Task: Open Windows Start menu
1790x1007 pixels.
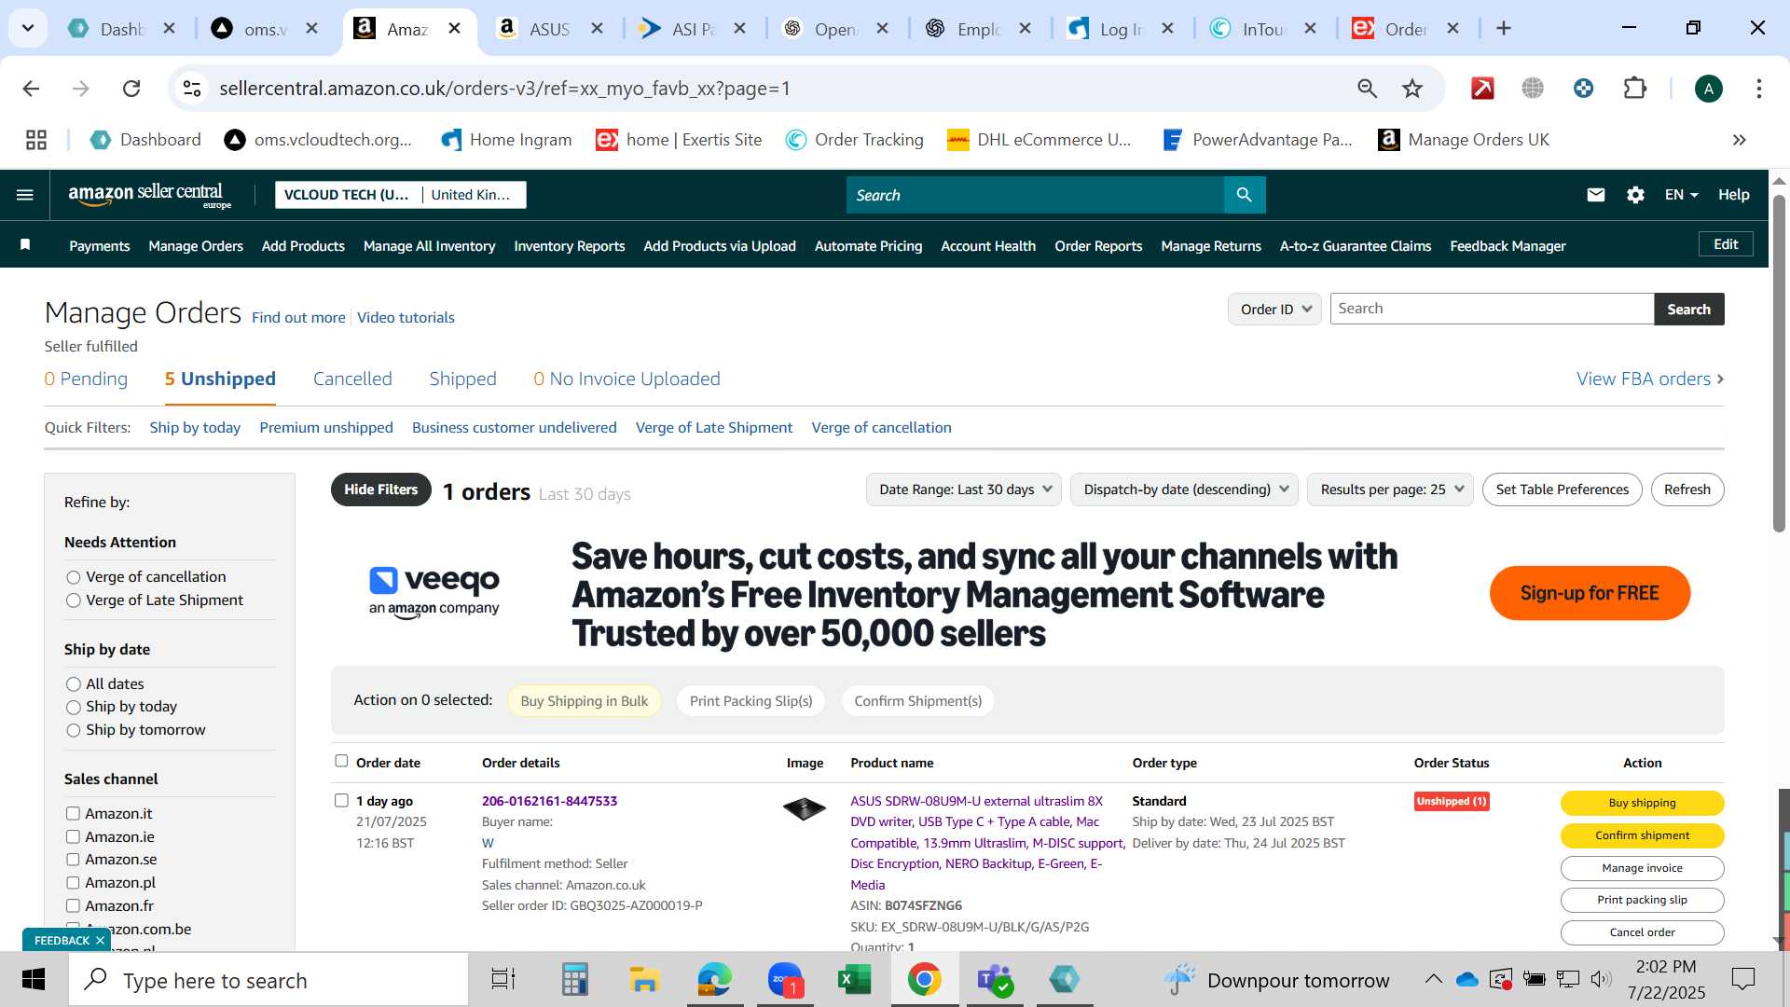Action: click(x=34, y=980)
